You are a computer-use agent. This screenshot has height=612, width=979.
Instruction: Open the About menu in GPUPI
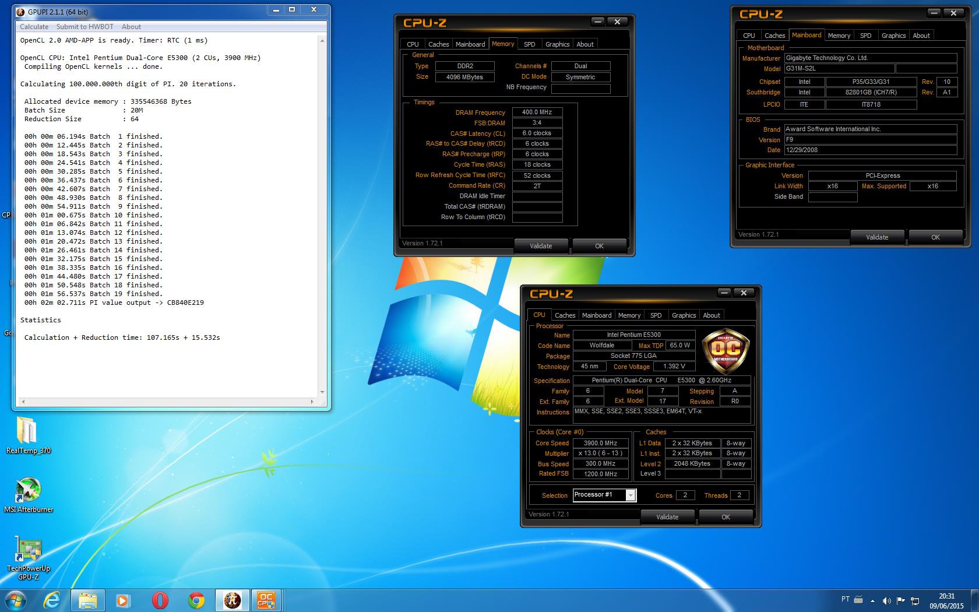pos(131,27)
